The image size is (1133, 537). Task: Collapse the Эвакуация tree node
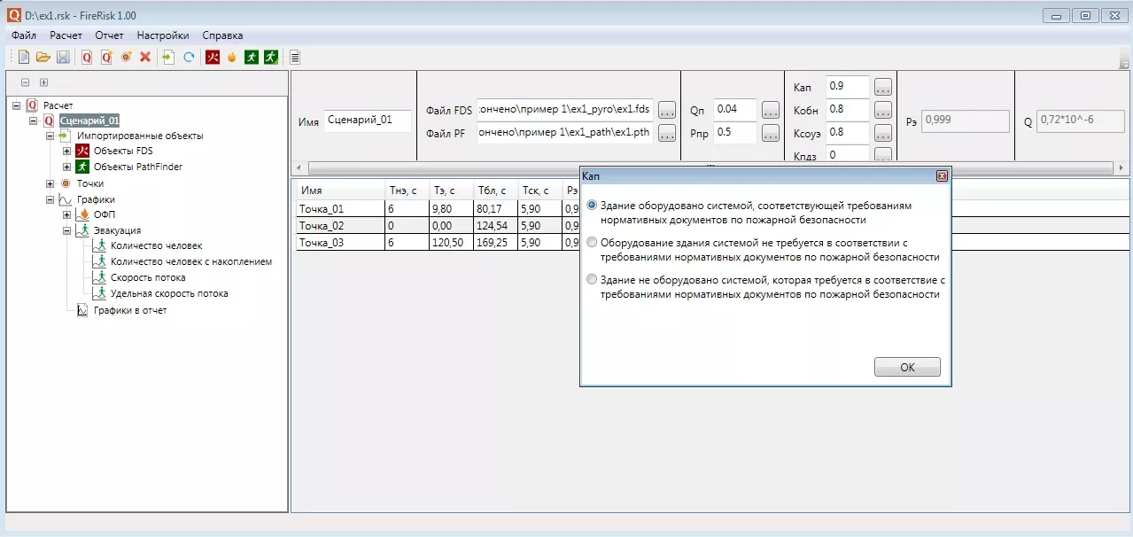67,230
